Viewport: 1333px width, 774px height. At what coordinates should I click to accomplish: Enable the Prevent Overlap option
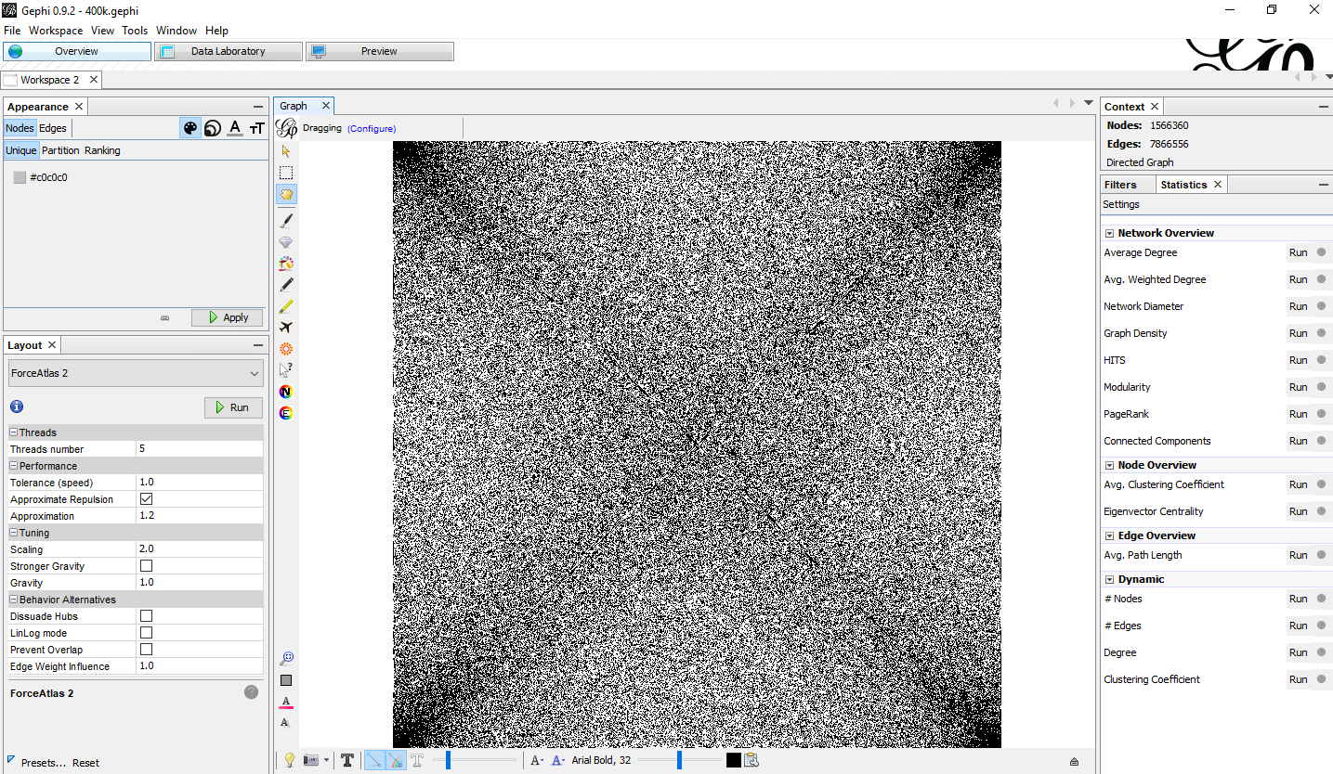146,650
